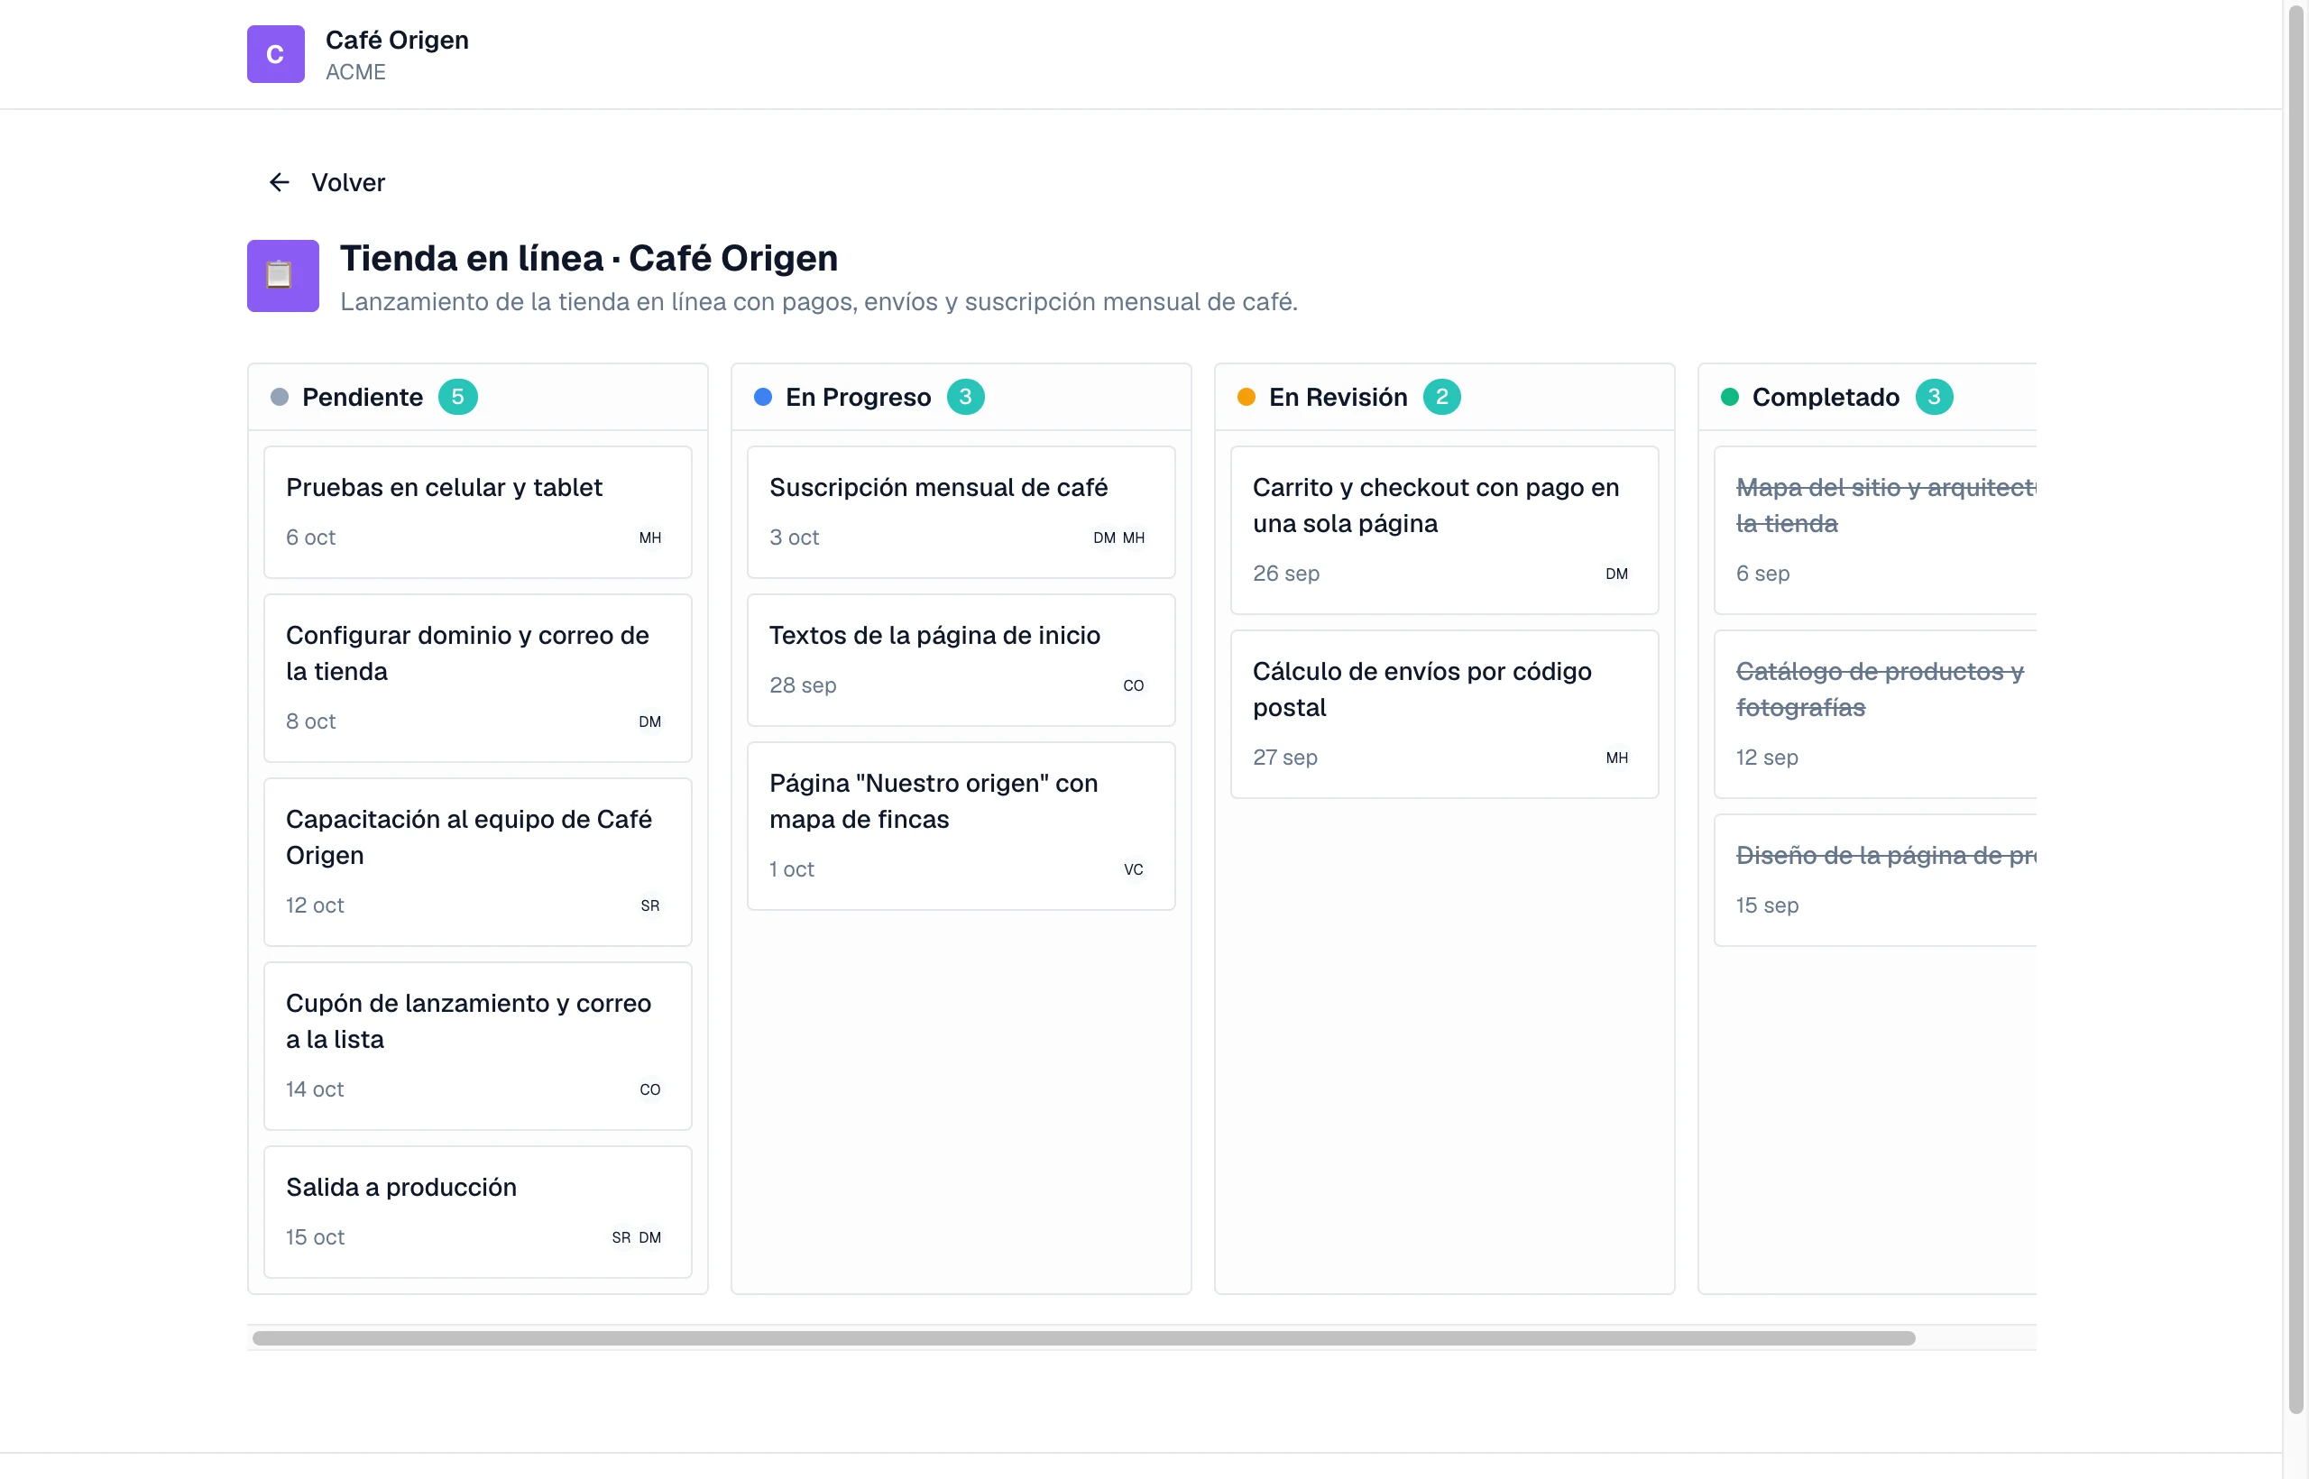
Task: Click the Pendiente column header
Action: point(477,397)
